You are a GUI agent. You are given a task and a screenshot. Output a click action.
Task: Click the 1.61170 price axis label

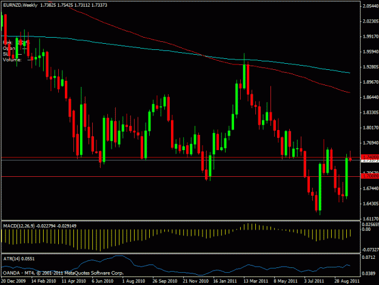[371, 219]
